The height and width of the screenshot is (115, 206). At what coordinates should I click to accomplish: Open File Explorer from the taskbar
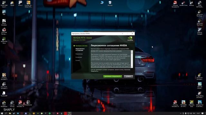10,113
